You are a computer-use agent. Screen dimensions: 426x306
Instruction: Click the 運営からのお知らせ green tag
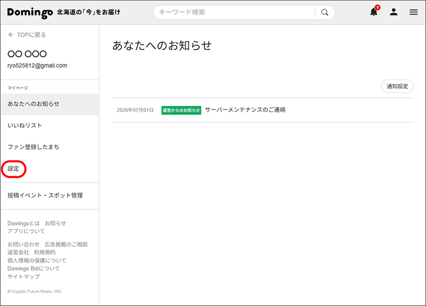(181, 110)
